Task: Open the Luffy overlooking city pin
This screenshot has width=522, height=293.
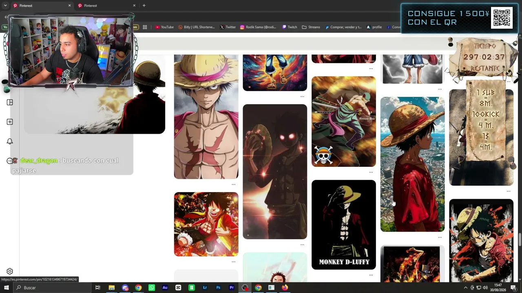Action: click(x=412, y=164)
